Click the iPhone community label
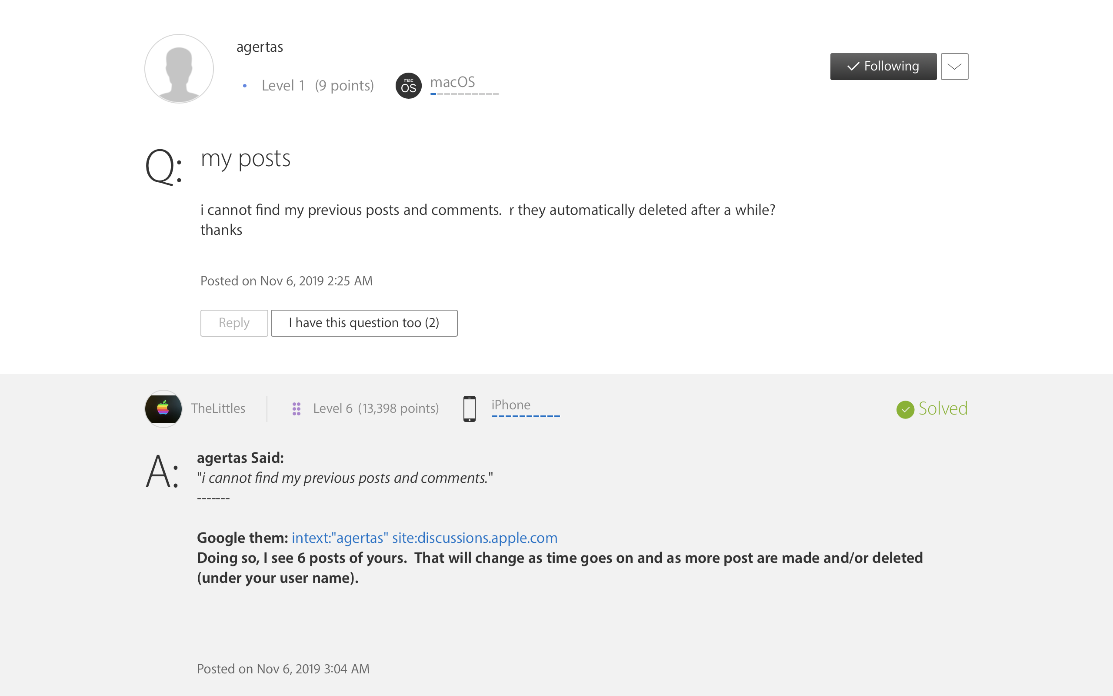This screenshot has width=1113, height=696. 510,405
